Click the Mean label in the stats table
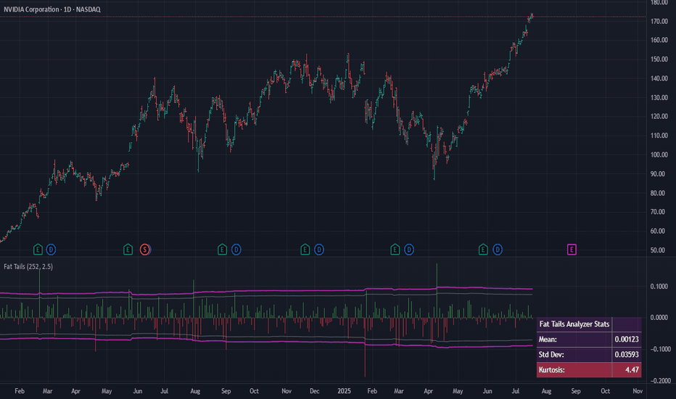This screenshot has width=676, height=399. (548, 339)
